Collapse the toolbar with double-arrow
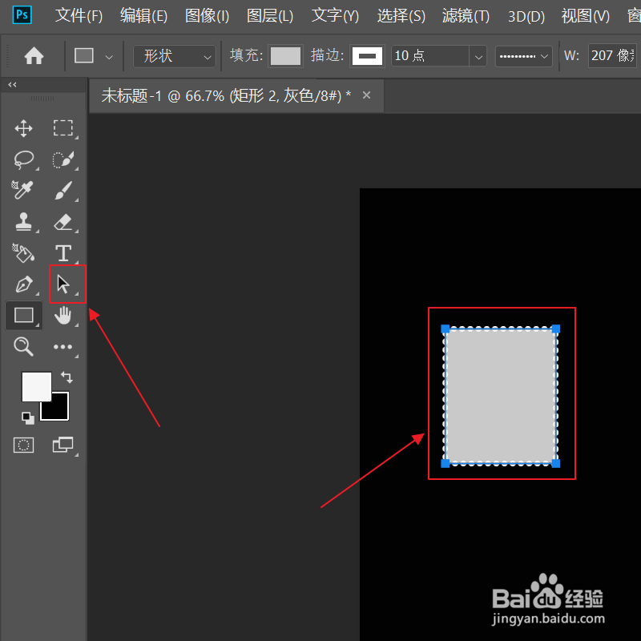This screenshot has width=641, height=641. (x=12, y=85)
